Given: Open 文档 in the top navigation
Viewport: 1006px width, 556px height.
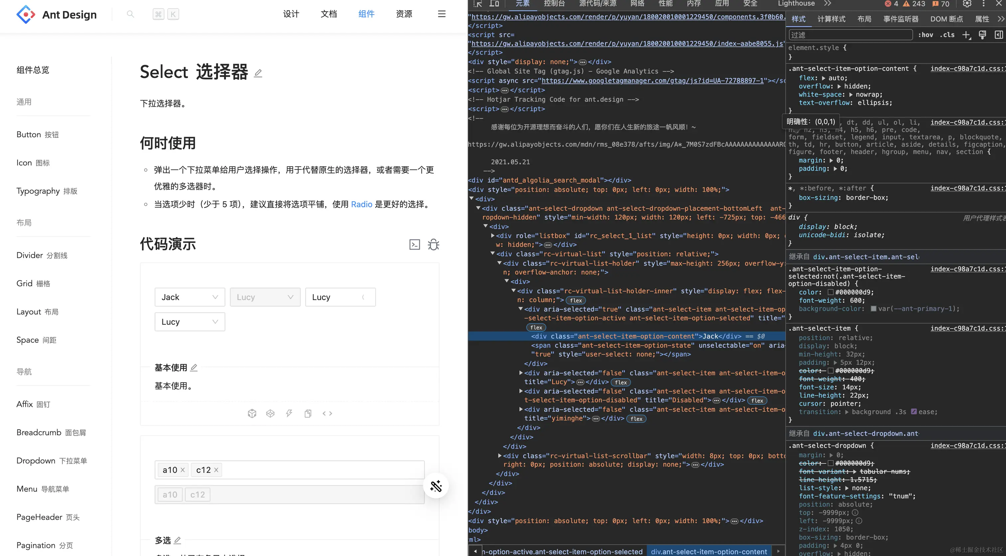Looking at the screenshot, I should pyautogui.click(x=328, y=14).
